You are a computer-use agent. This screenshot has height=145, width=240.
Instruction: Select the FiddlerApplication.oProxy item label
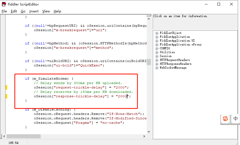(x=180, y=45)
